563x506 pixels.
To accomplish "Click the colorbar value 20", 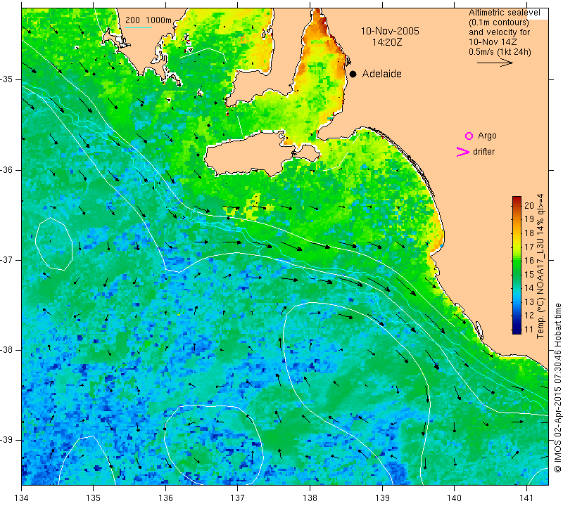I will tap(529, 205).
